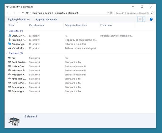Click the Fax printer icon
The image size is (162, 133).
click(x=10, y=58)
